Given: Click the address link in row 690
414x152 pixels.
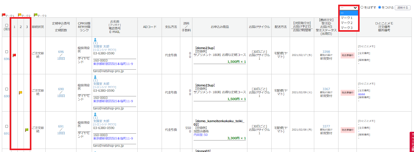Looking at the screenshot, I should tap(113, 101).
